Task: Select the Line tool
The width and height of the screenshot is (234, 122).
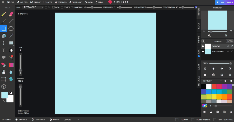Action: pos(11,21)
